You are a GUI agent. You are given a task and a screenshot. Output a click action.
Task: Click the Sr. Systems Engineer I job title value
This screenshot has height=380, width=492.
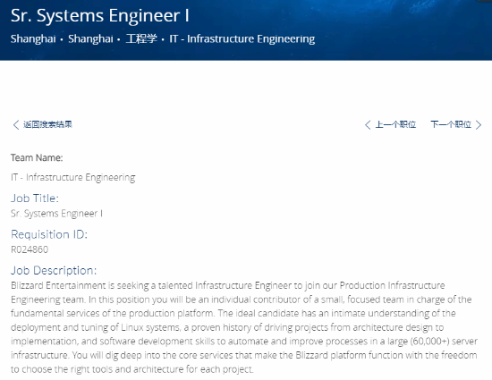[x=56, y=214]
